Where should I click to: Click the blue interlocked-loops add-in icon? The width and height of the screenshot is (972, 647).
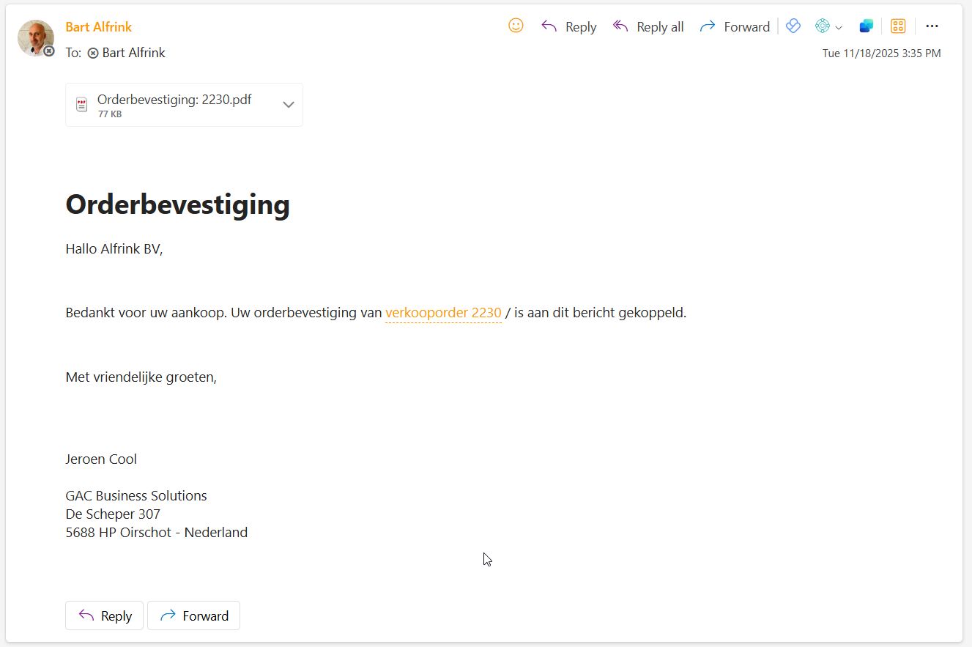[793, 26]
